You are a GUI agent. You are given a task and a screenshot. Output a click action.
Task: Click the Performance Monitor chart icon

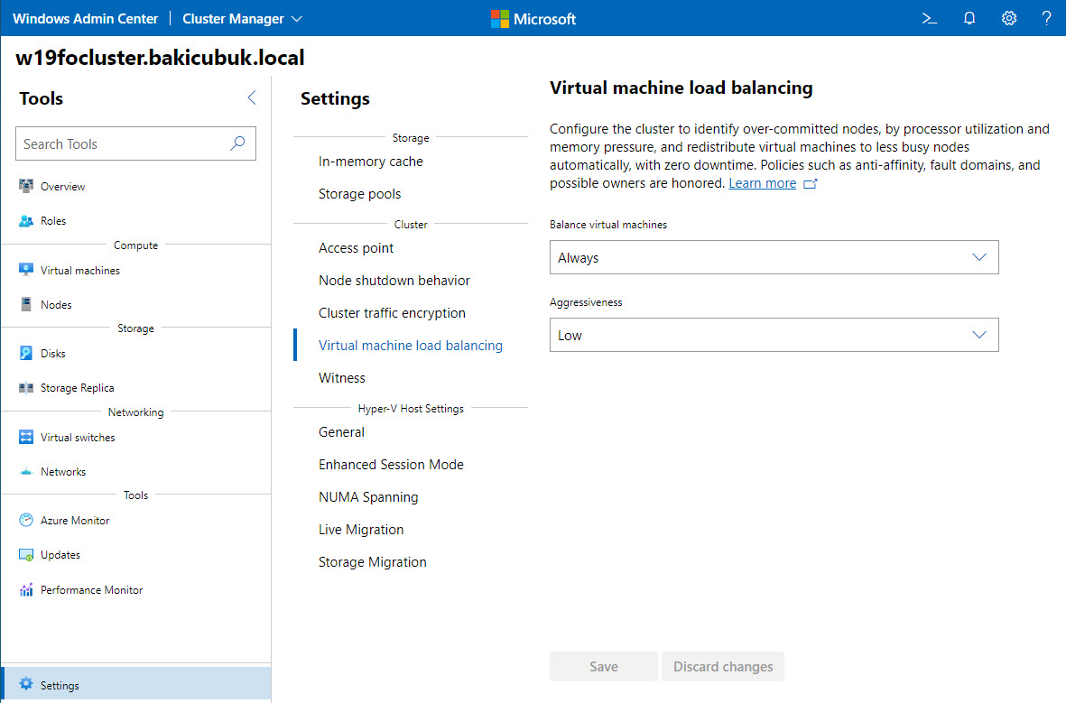point(26,590)
